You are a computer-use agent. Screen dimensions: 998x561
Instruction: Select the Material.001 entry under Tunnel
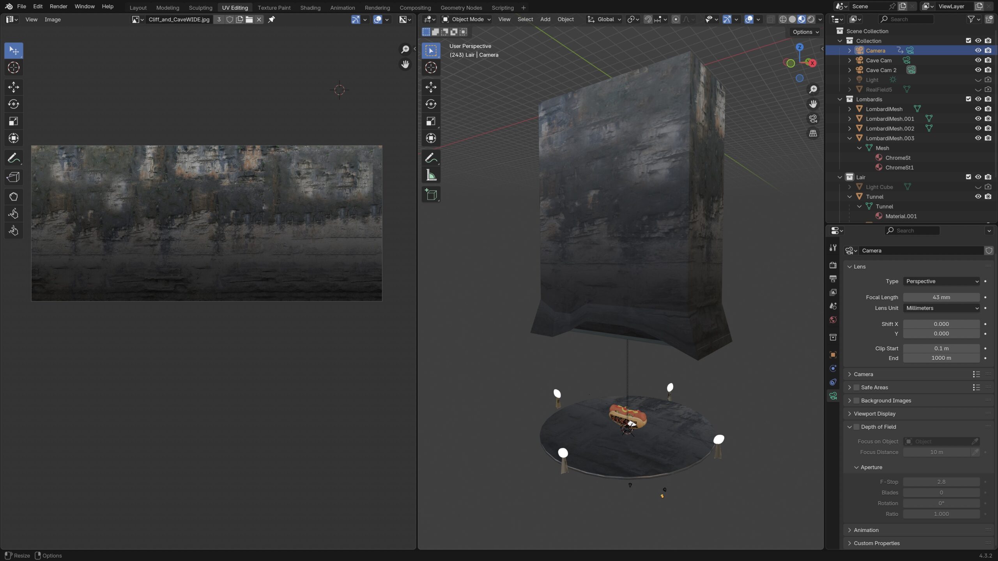tap(902, 216)
